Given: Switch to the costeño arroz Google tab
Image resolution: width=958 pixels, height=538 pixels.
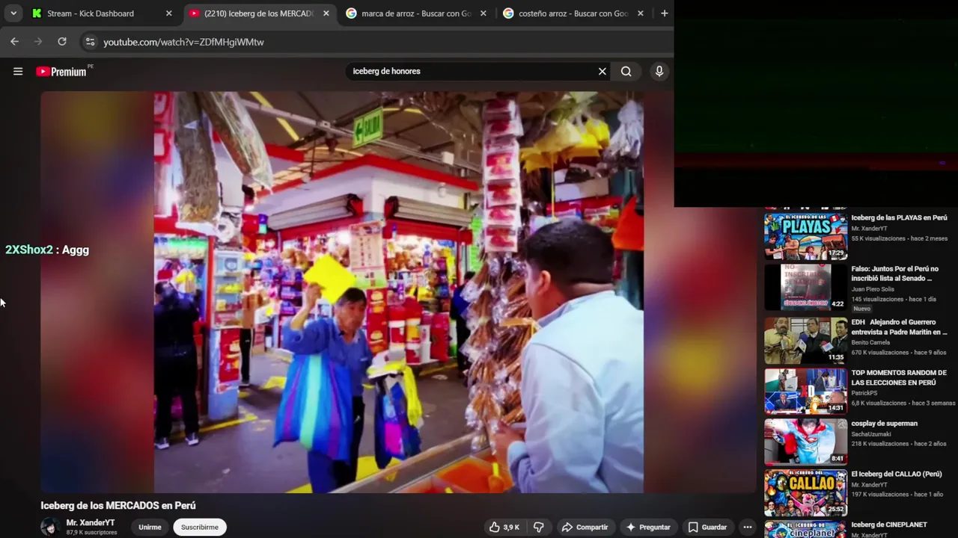Looking at the screenshot, I should 573,13.
